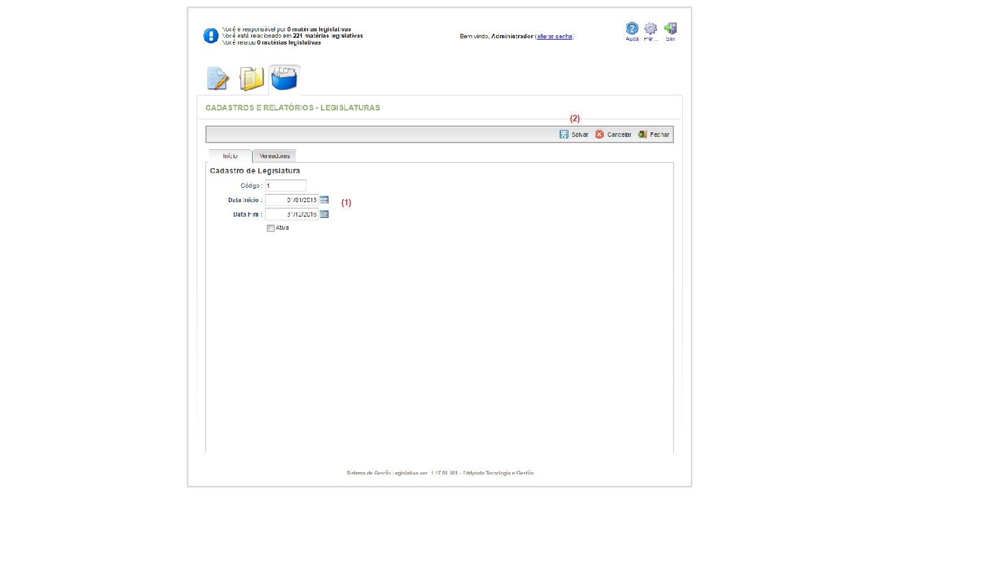Open calendar picker for Data Início
The width and height of the screenshot is (1005, 565).
coord(324,200)
